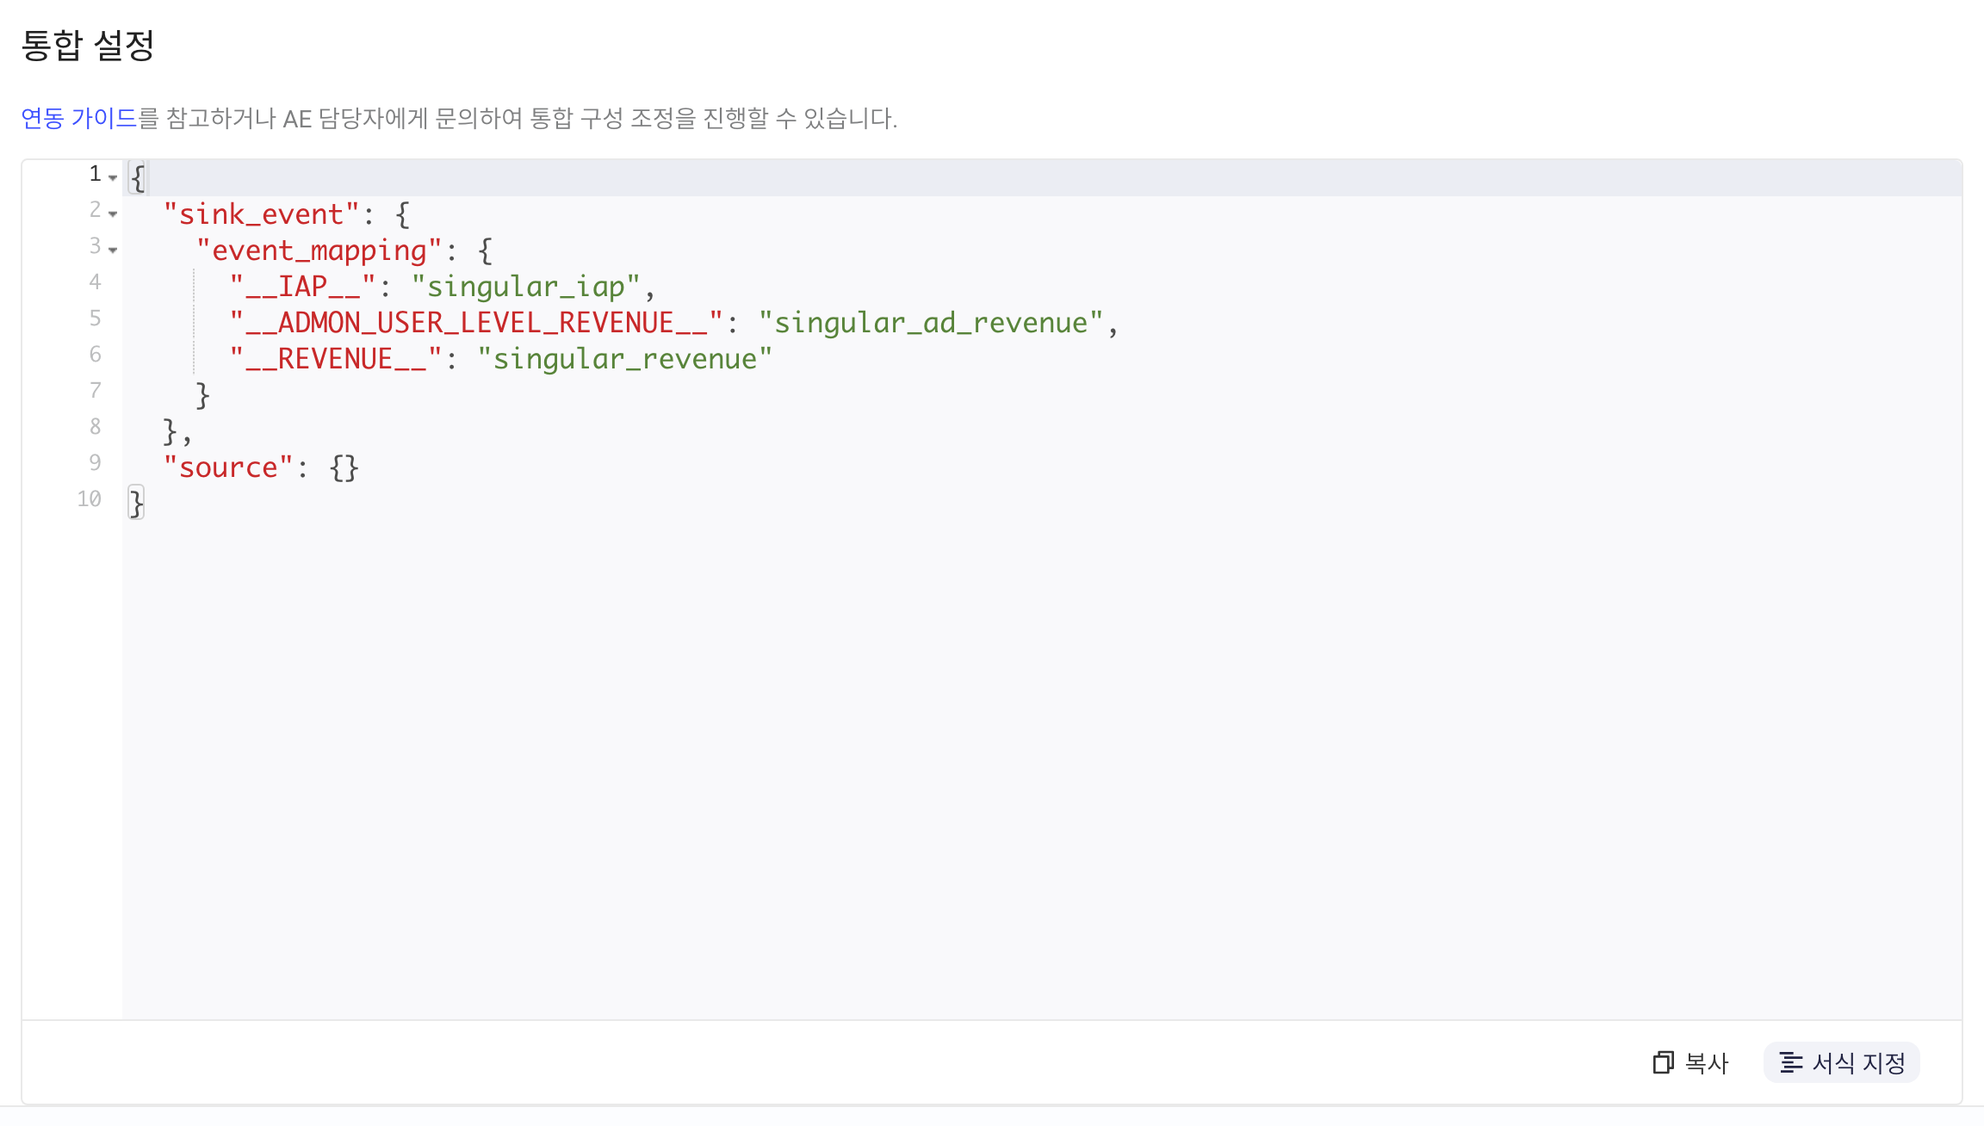
Task: Open the 연동 가이드 link
Action: point(78,118)
